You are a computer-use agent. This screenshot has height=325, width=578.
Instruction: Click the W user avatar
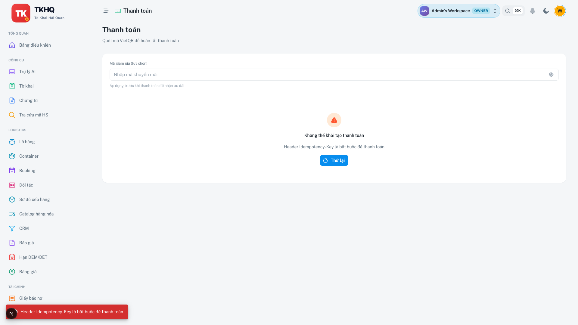click(560, 11)
